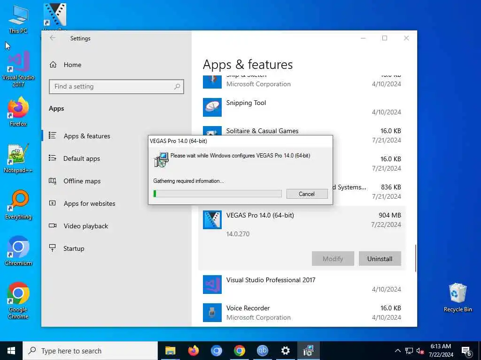481x360 pixels.
Task: Switch to Settings gear in taskbar
Action: [285, 351]
